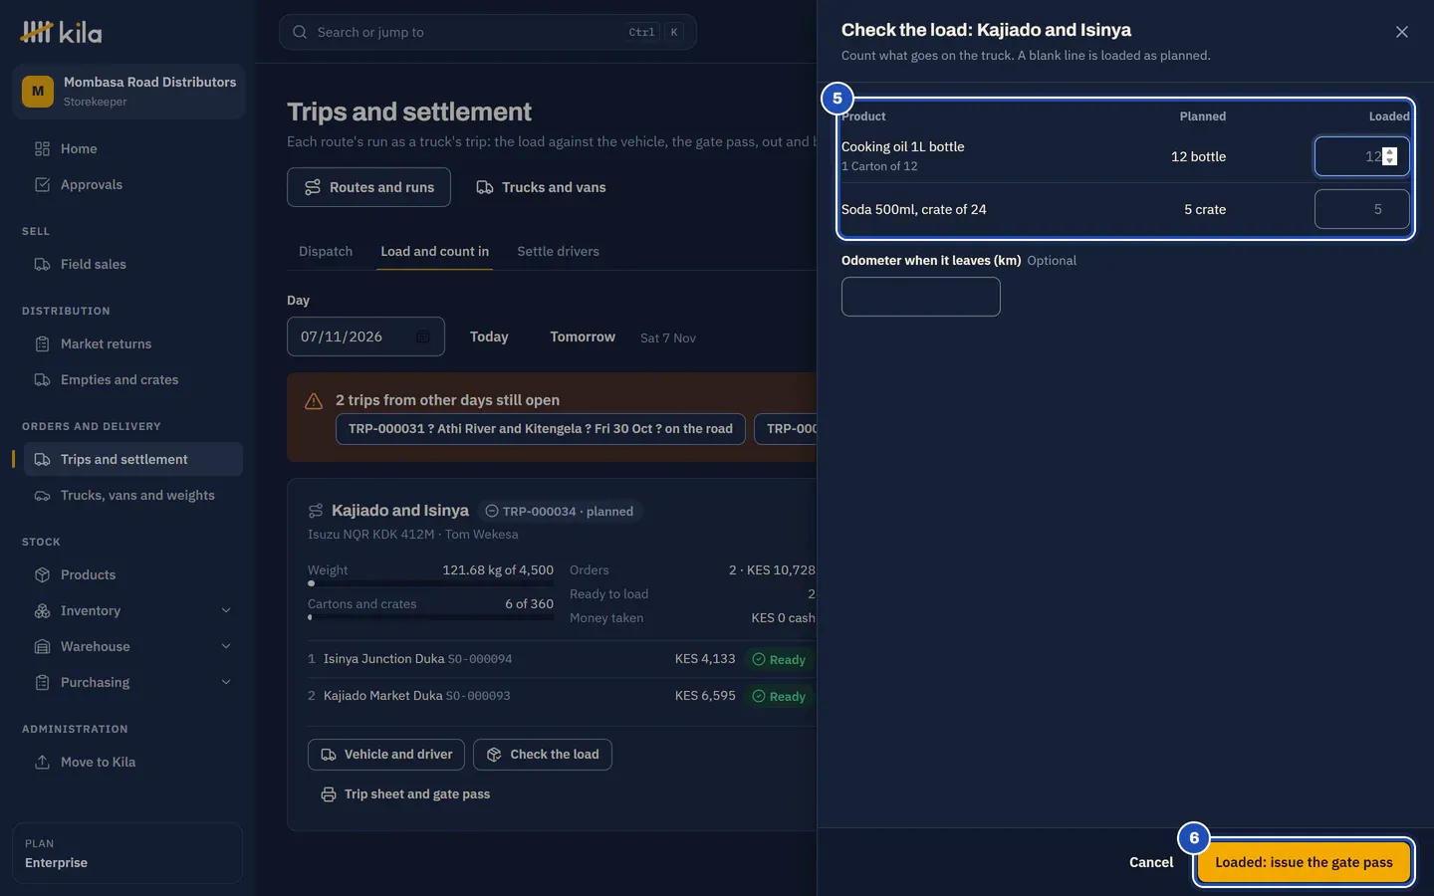Image resolution: width=1434 pixels, height=896 pixels.
Task: Click the Soda 500ml loaded quantity field
Action: click(x=1361, y=209)
